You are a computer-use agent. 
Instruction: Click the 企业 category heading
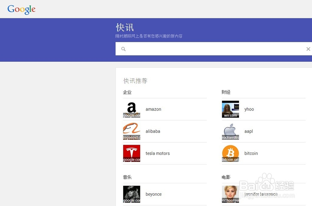[x=127, y=92]
